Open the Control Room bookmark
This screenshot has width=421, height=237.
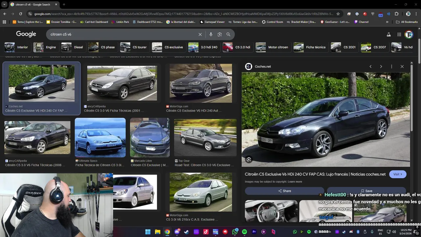click(272, 22)
